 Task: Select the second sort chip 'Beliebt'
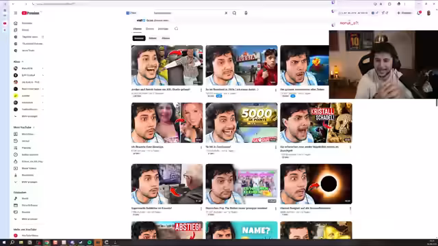tap(153, 38)
